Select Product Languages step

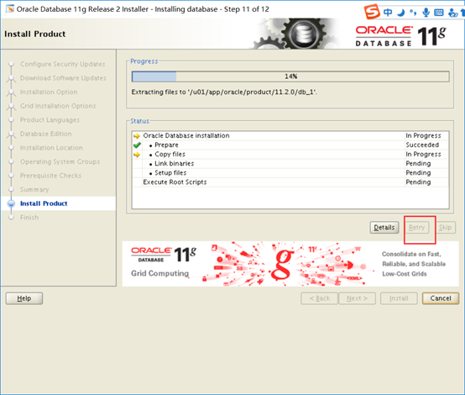click(50, 120)
